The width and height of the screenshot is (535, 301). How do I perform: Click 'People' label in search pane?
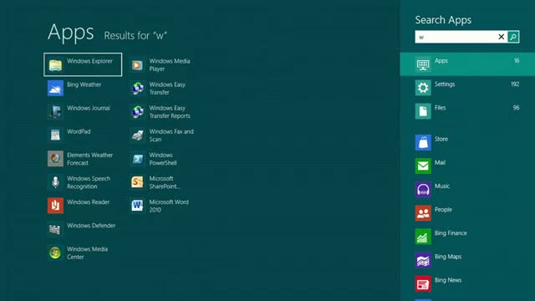point(443,210)
